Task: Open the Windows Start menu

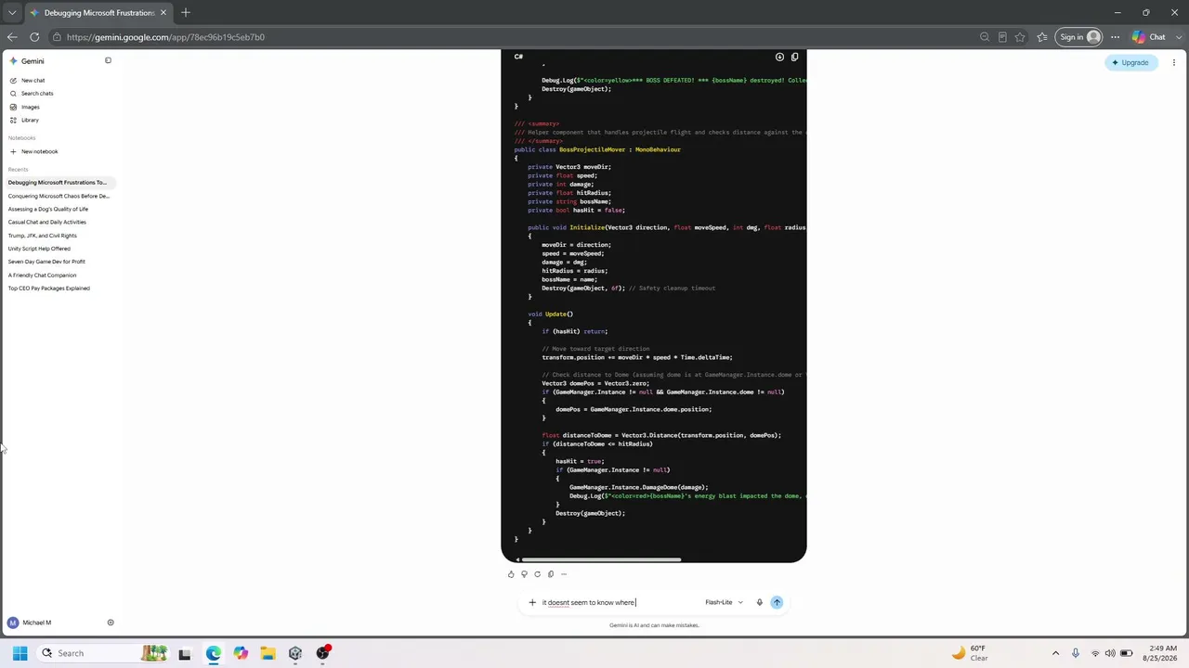Action: [x=20, y=653]
